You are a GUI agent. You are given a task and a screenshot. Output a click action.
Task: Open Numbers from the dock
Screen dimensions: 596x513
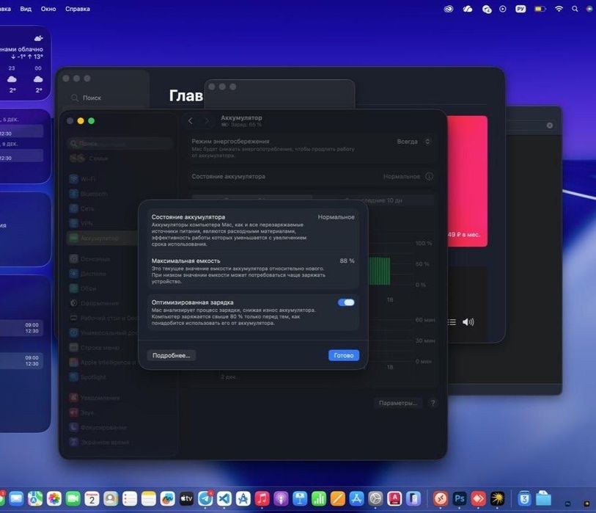pos(318,498)
